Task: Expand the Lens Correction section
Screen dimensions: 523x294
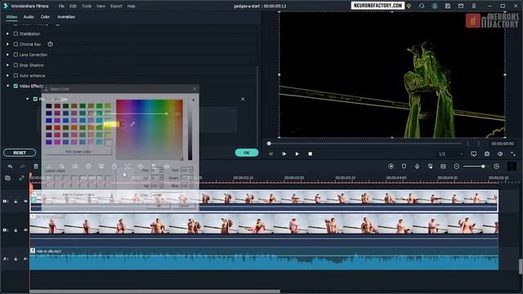Action: 7,55
